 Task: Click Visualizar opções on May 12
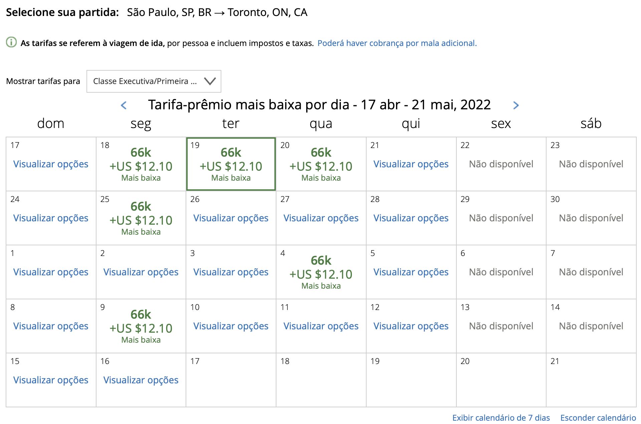(x=411, y=326)
